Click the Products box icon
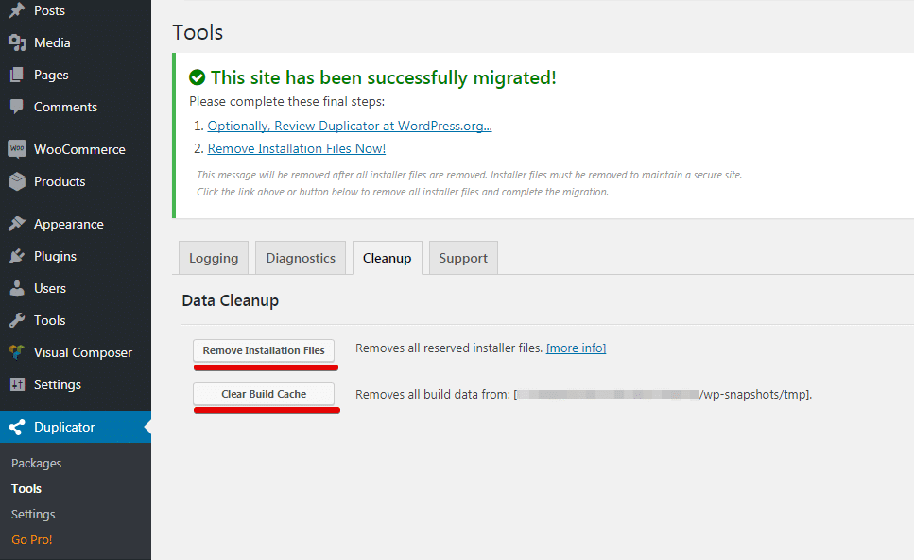Viewport: 914px width, 560px height. [17, 181]
